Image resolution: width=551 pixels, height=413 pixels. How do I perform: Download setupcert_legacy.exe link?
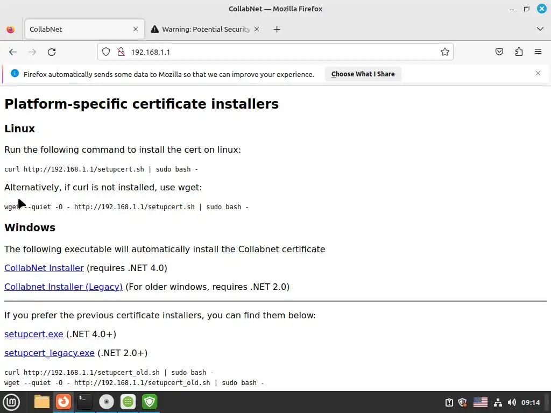tap(49, 353)
